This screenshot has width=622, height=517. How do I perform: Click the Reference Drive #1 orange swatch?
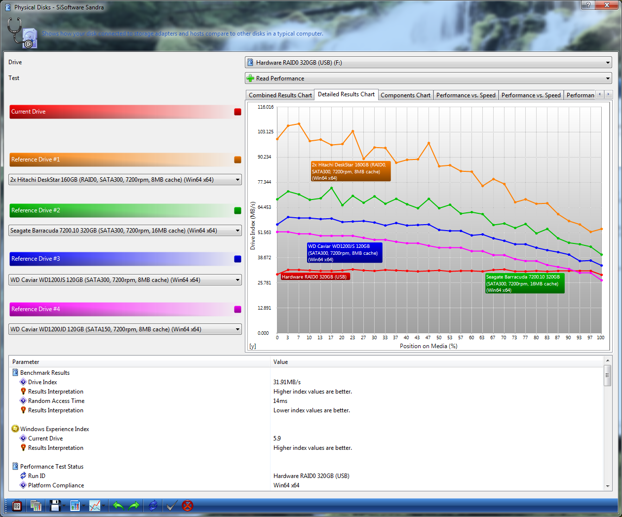[x=237, y=160]
